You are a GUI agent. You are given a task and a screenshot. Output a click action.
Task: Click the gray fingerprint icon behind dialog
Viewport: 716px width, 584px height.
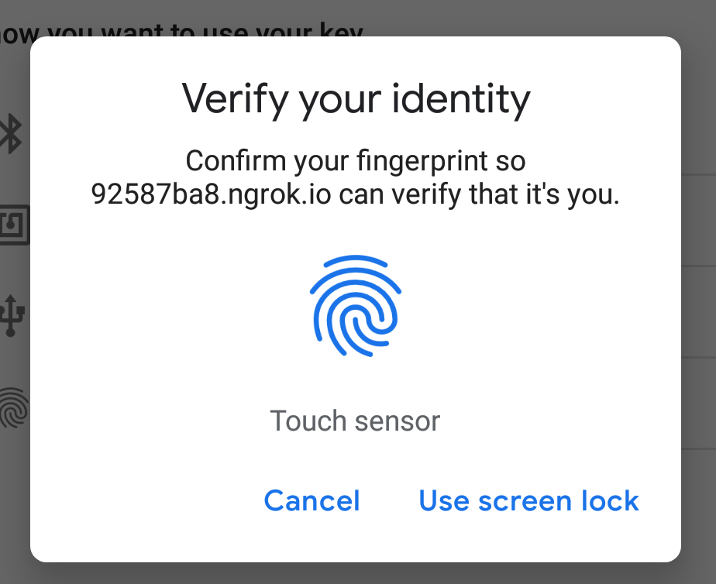coord(12,407)
